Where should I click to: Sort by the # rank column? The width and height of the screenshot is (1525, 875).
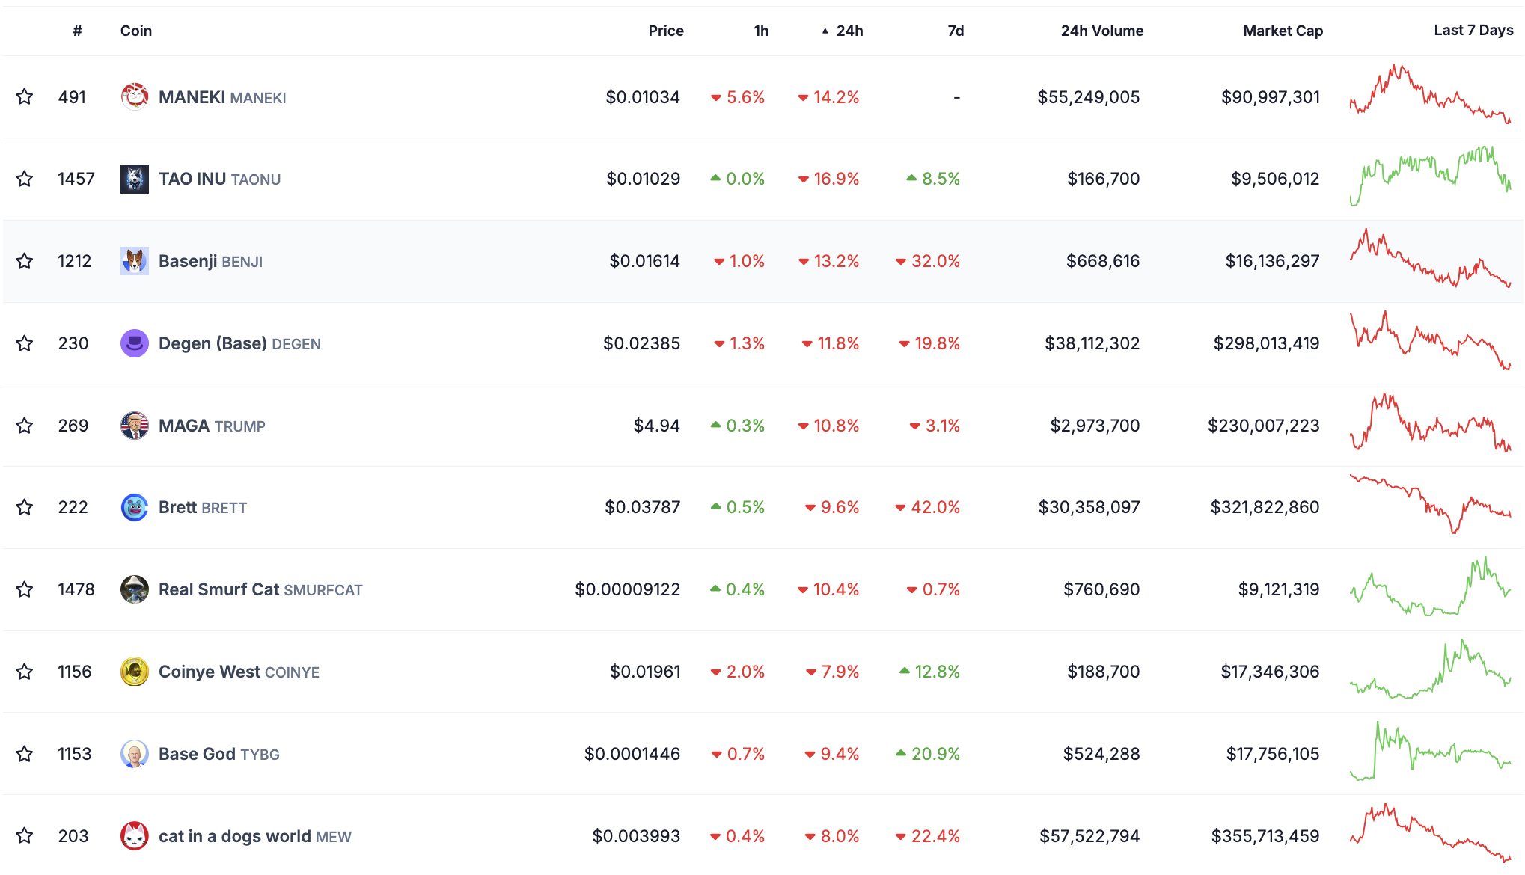tap(77, 31)
